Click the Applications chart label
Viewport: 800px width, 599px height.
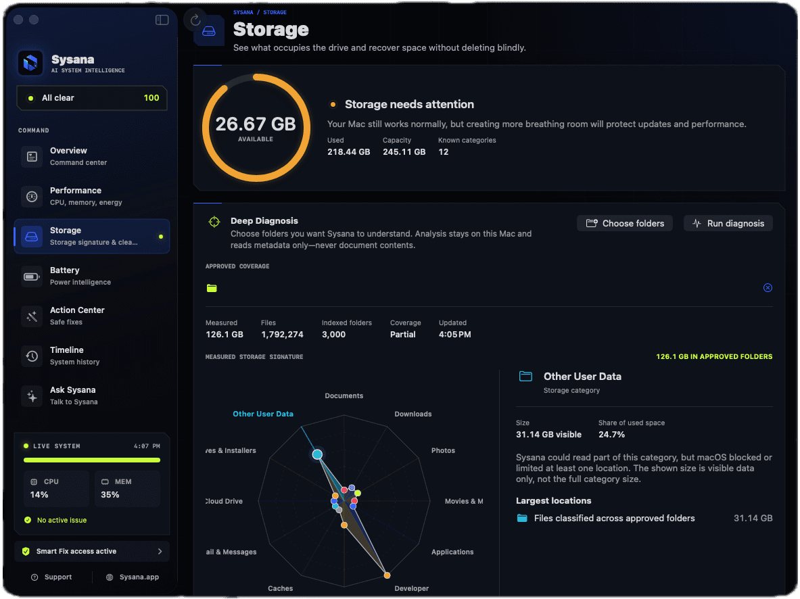[452, 552]
